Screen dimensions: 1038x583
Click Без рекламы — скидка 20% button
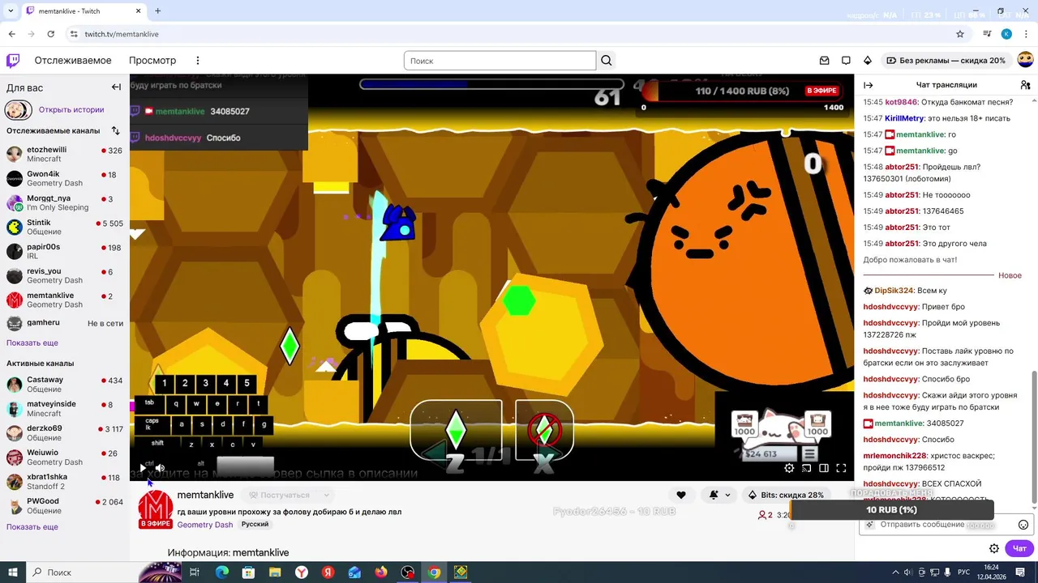click(946, 61)
